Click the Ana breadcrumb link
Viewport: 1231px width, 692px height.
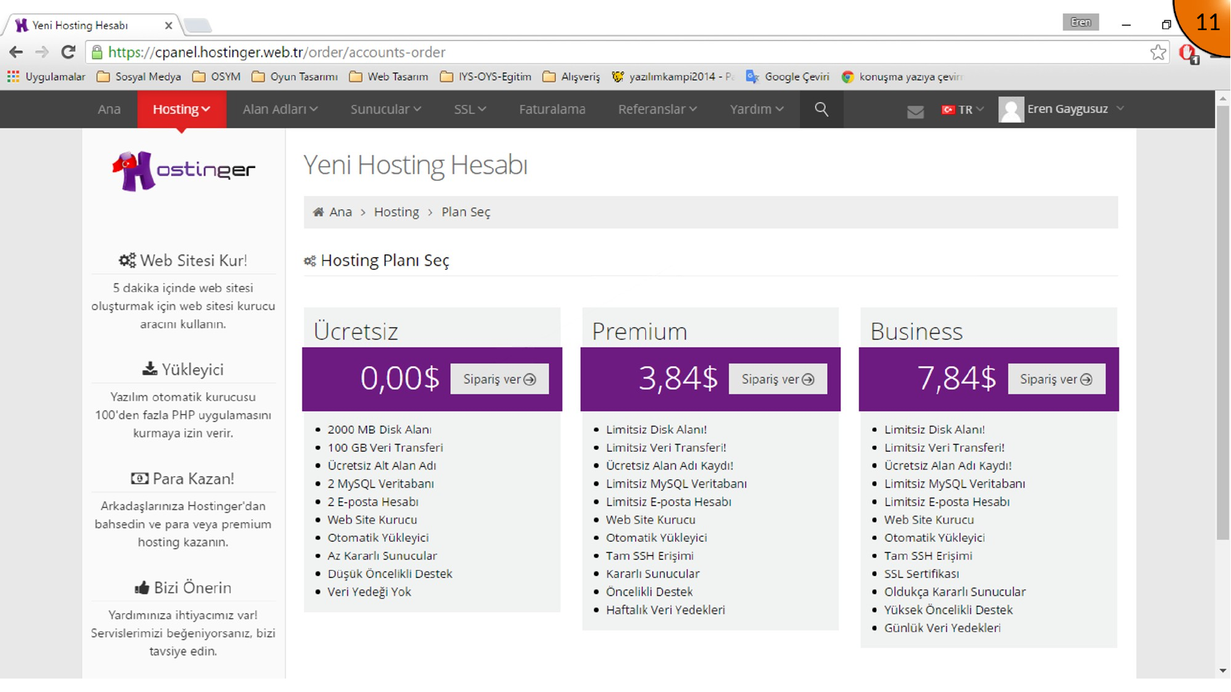(340, 212)
